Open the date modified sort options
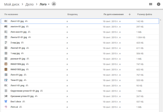The height and width of the screenshot is (112, 163). tap(114, 14)
